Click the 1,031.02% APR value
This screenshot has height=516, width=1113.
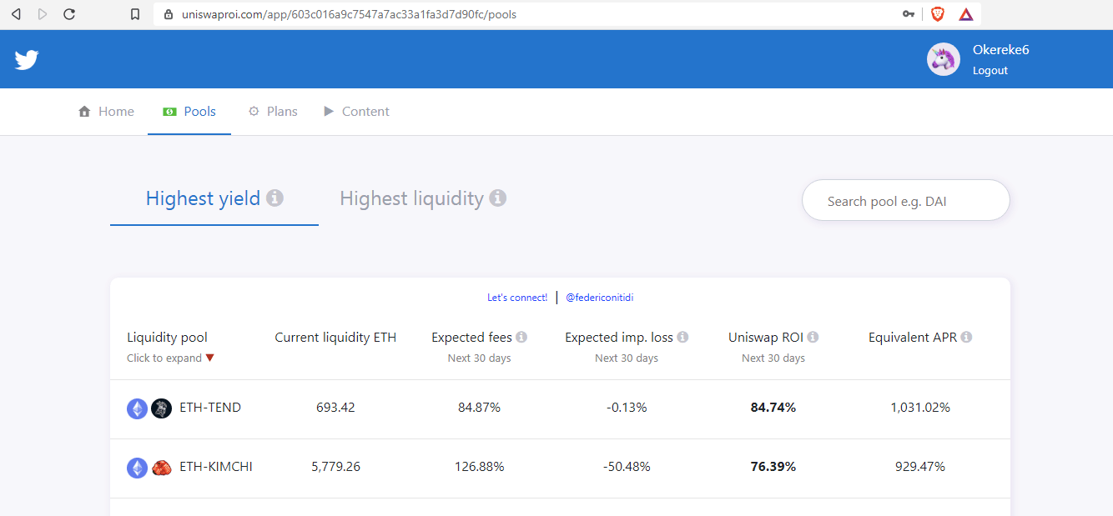tap(920, 408)
